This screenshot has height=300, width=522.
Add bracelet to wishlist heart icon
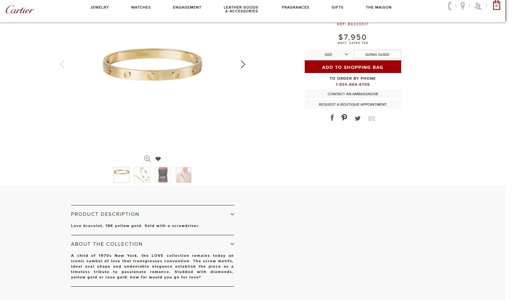pos(158,159)
